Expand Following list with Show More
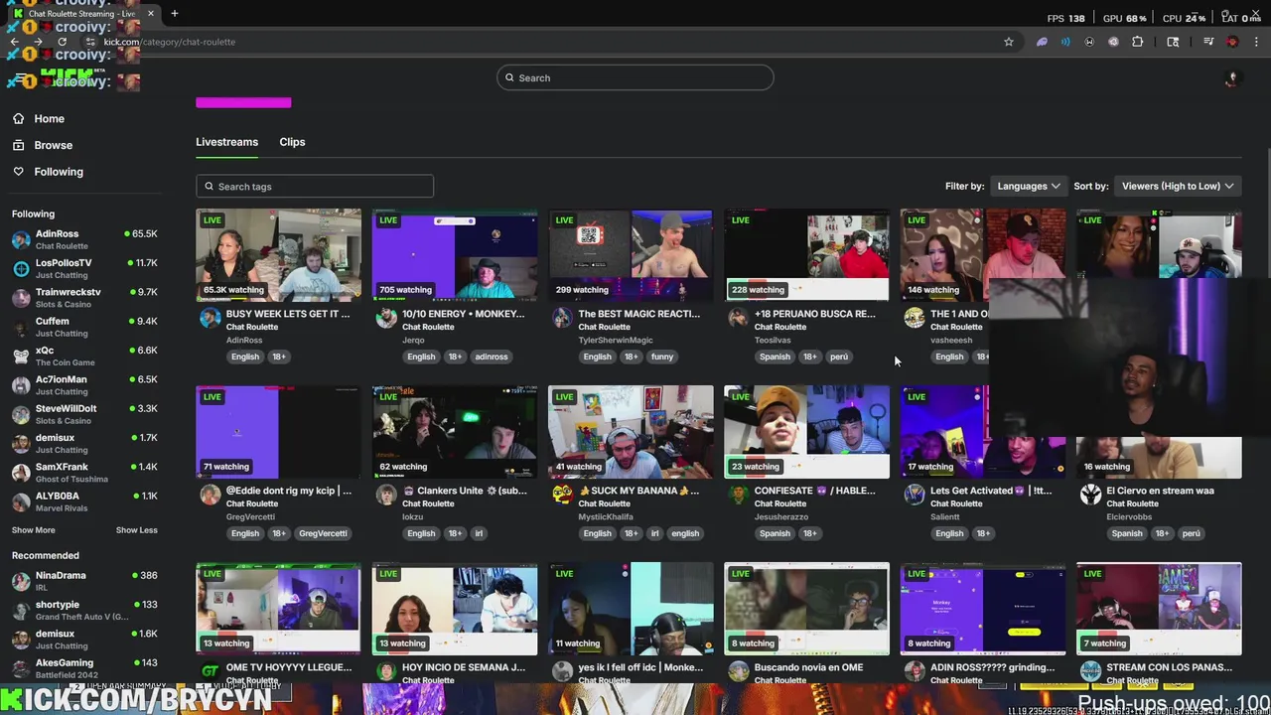 pos(34,530)
